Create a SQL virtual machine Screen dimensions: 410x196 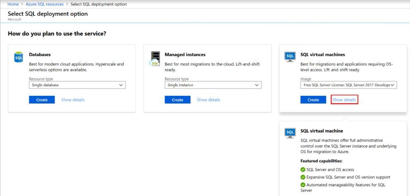(313, 100)
